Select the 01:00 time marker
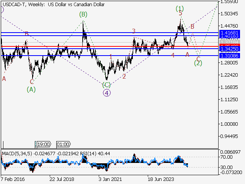Viewport: 245px width, 184px height. tap(63, 144)
